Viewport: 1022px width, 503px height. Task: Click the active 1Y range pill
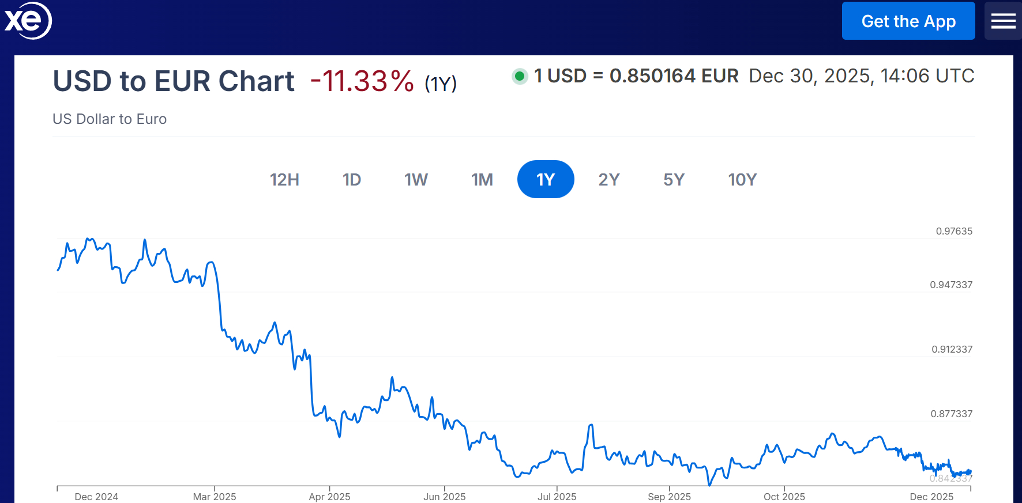(546, 180)
